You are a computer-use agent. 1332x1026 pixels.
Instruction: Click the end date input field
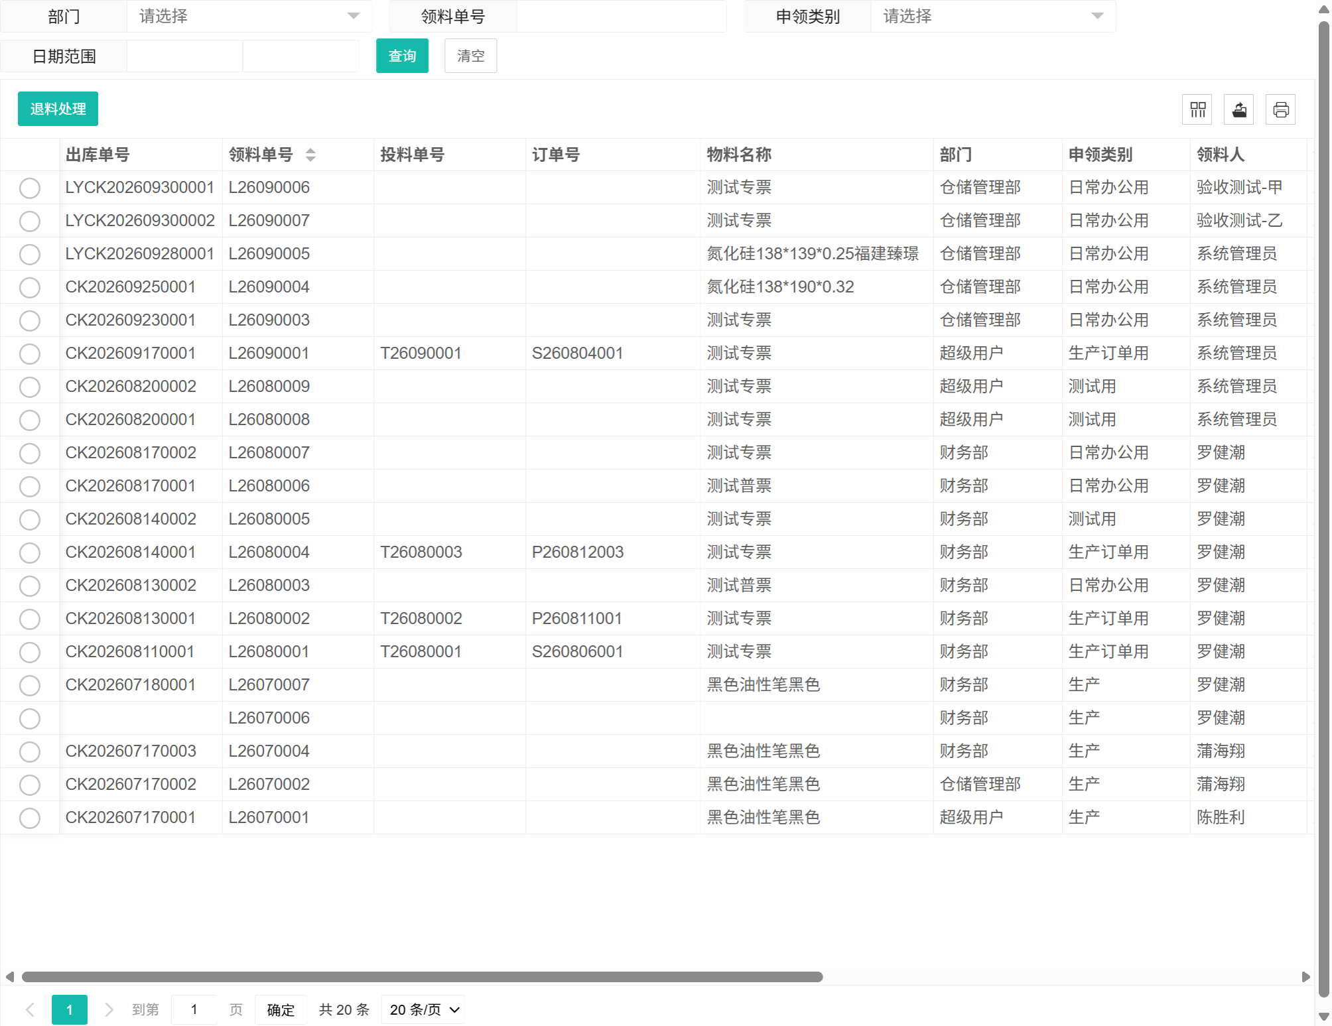coord(301,56)
